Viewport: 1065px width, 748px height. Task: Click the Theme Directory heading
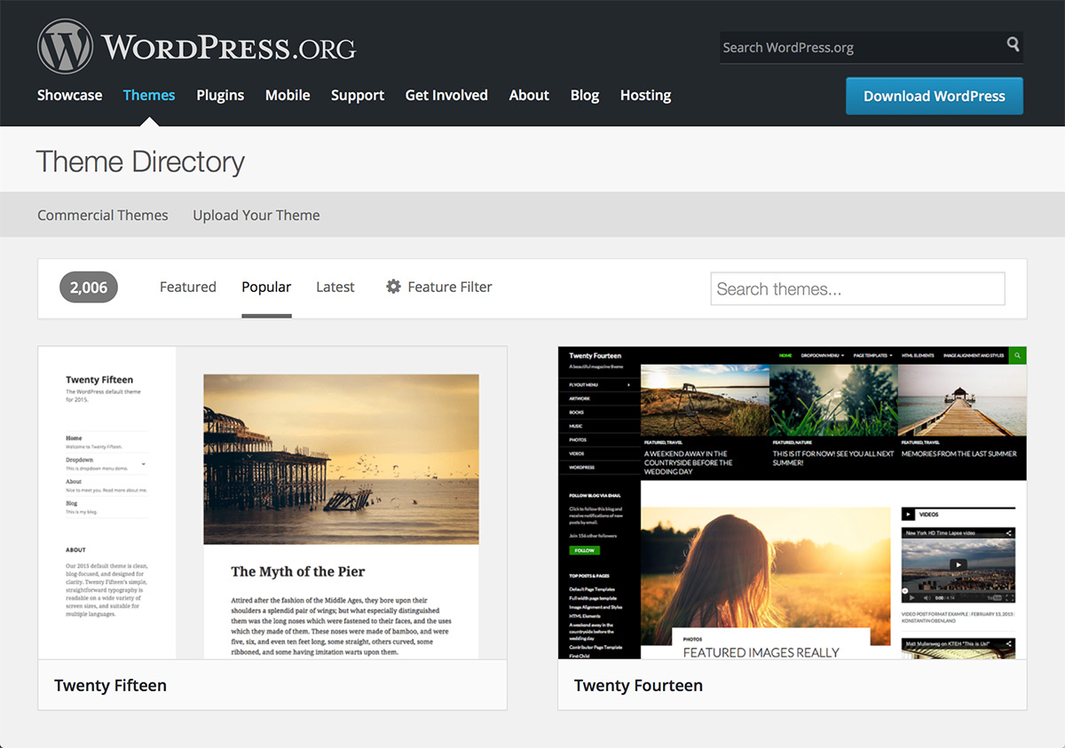click(x=140, y=161)
